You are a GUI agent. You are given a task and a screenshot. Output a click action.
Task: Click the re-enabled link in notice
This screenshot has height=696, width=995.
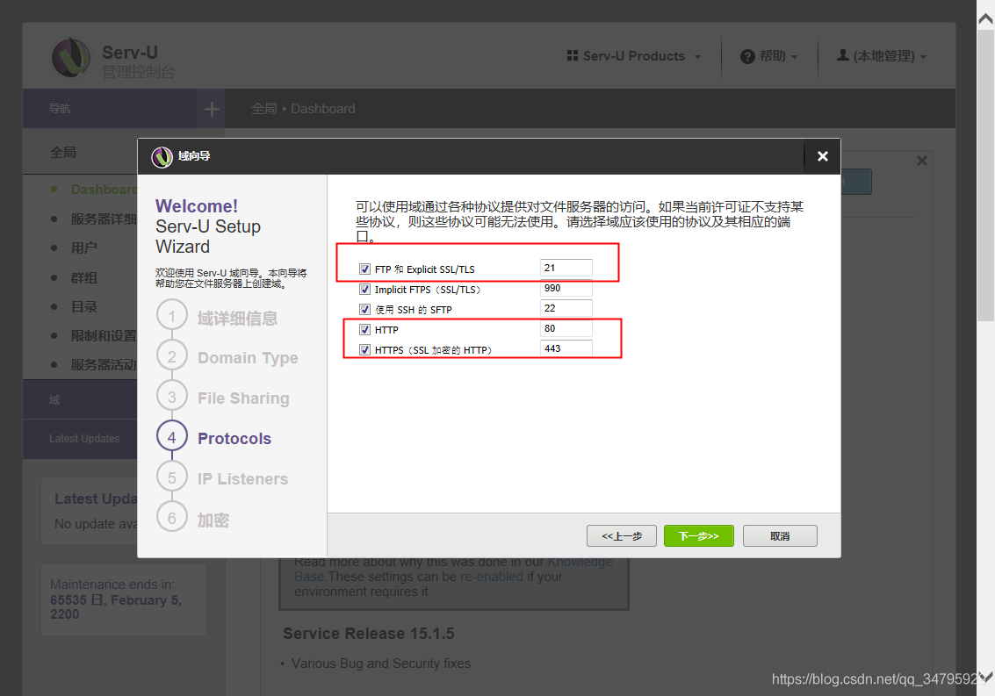(491, 577)
